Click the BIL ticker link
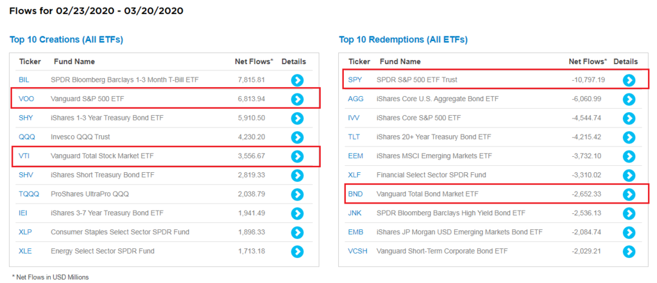This screenshot has width=657, height=283. pos(24,79)
